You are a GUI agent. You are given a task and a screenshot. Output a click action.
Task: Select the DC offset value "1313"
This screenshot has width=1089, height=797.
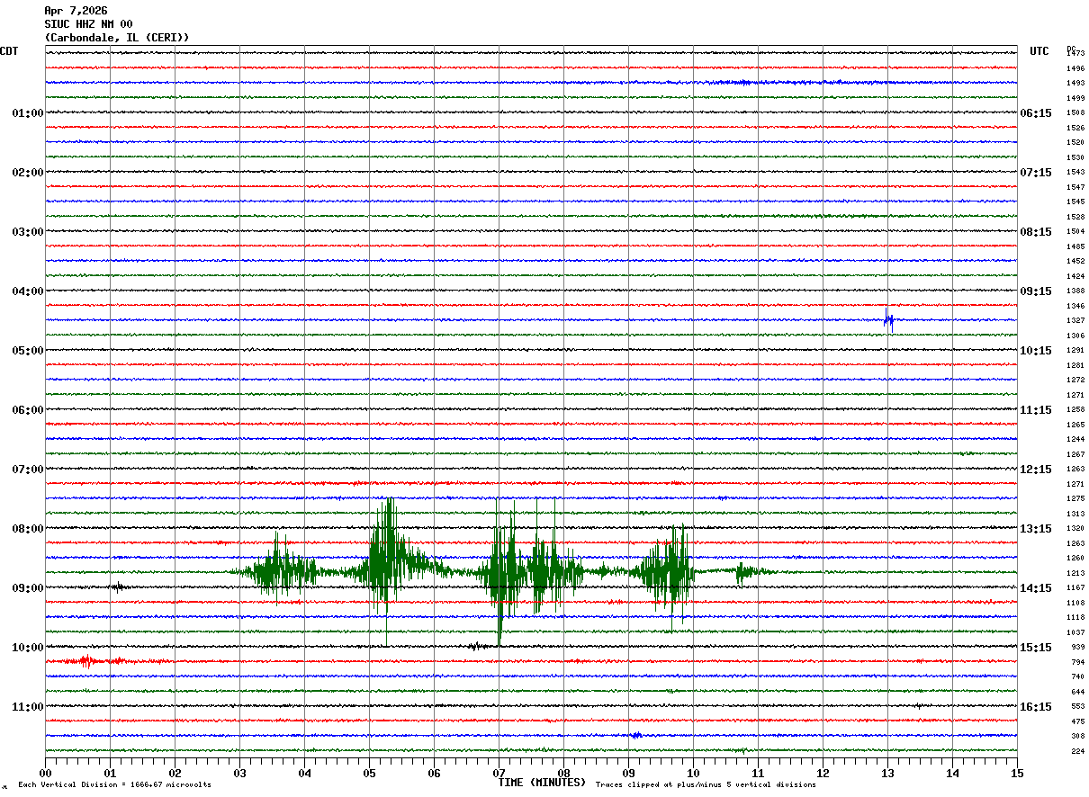click(x=1075, y=514)
